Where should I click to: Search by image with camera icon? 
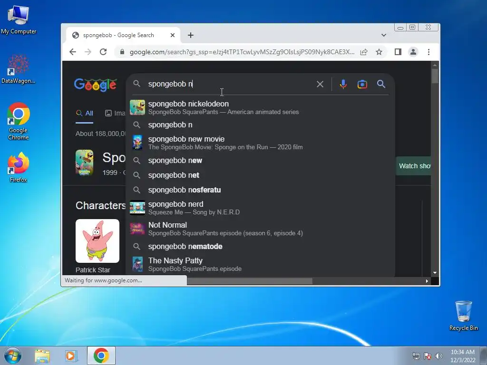pos(362,84)
